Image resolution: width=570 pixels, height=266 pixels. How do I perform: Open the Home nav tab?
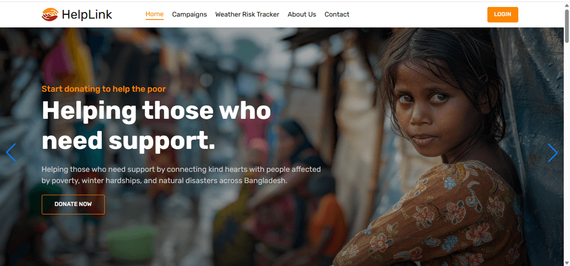pos(155,15)
